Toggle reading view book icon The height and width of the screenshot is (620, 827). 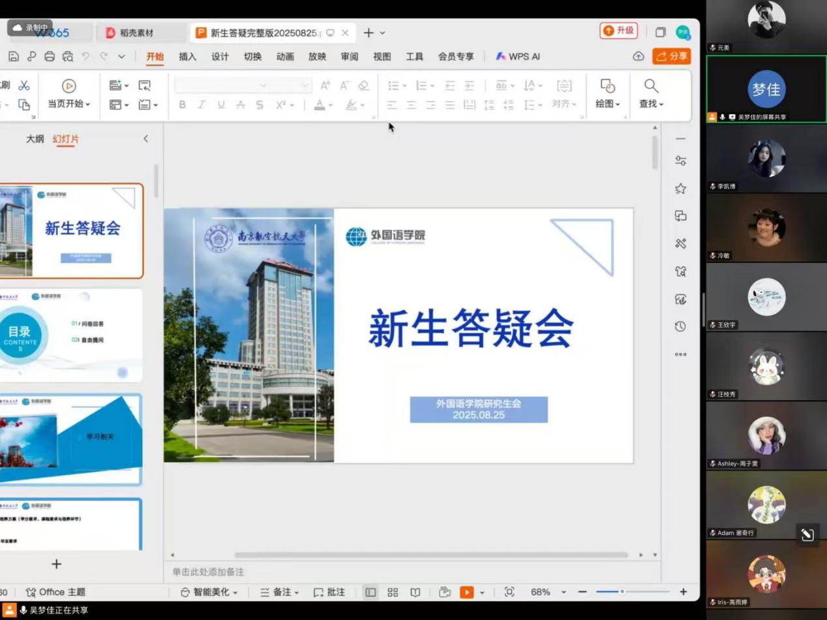(x=415, y=592)
